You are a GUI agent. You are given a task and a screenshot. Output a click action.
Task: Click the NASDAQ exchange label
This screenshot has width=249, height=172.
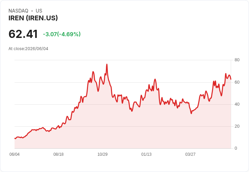pos(18,11)
